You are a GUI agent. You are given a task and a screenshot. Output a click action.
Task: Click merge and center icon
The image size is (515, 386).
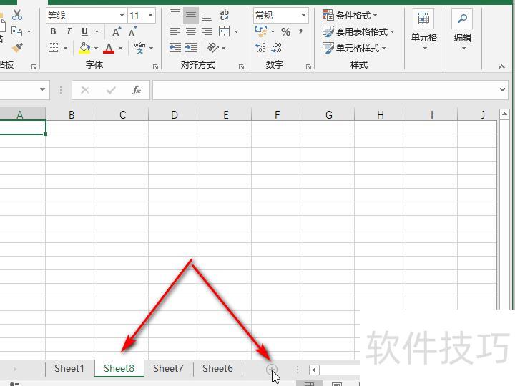point(225,31)
